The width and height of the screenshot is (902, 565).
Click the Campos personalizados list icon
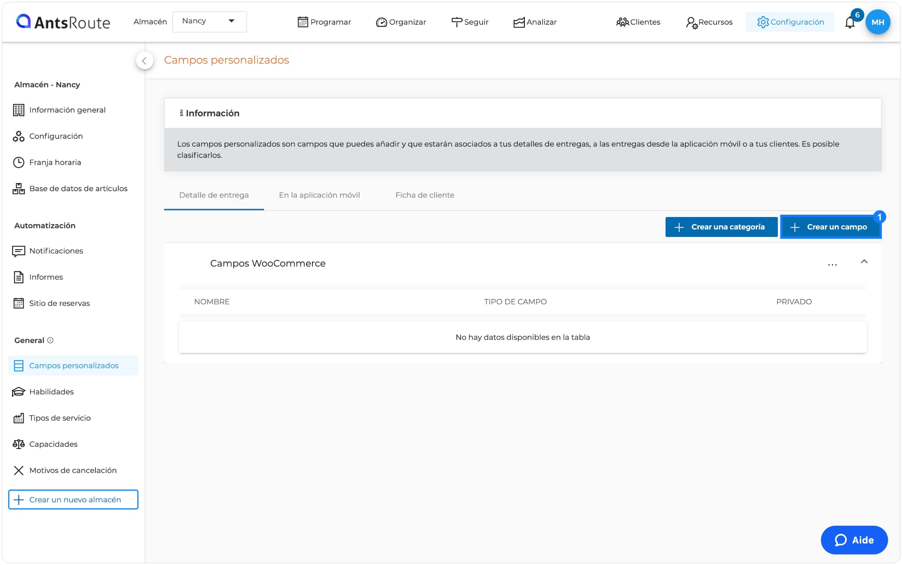[18, 366]
